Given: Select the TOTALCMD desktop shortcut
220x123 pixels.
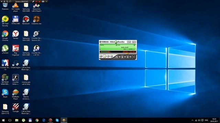Looking at the screenshot, I should (x=15, y=20).
